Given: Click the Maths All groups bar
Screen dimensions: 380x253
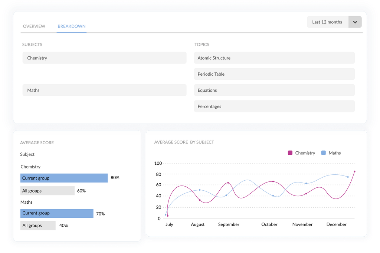Looking at the screenshot, I should [38, 225].
